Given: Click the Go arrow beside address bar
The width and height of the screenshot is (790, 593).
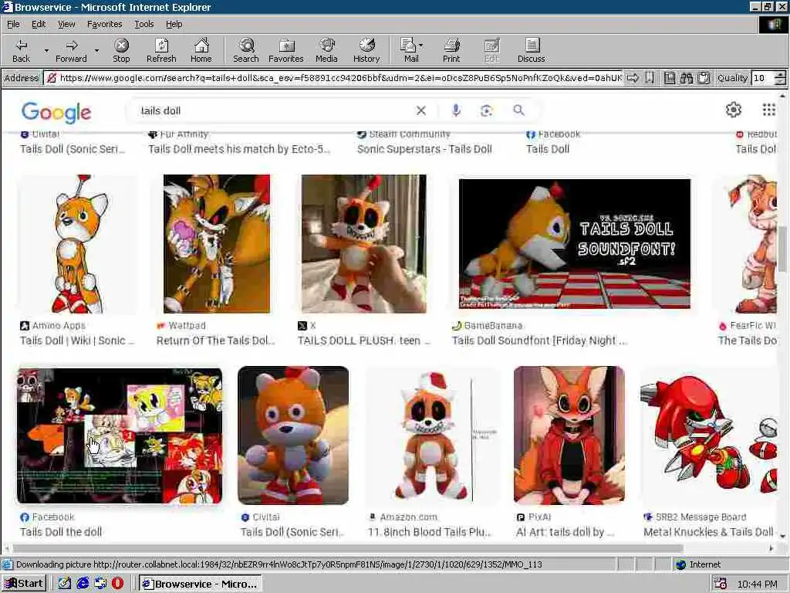Looking at the screenshot, I should [x=633, y=78].
